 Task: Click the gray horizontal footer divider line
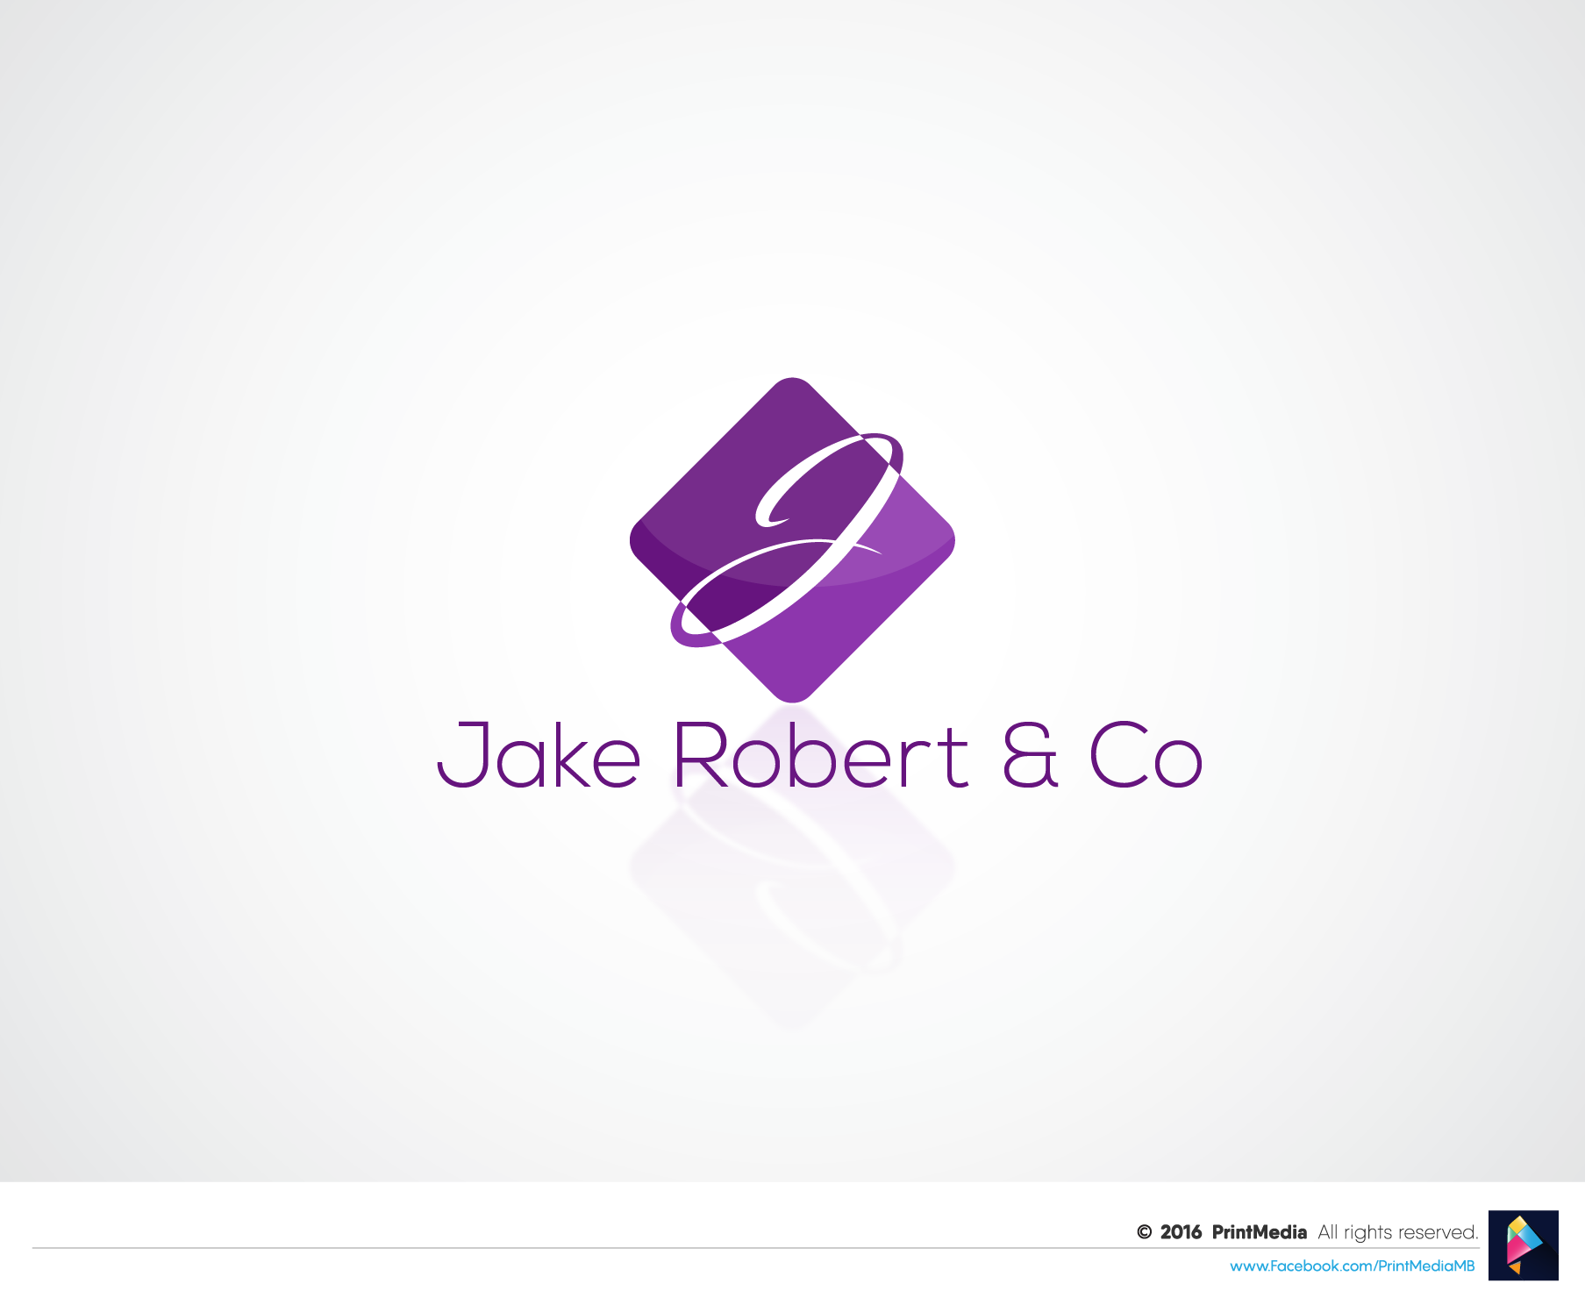pyautogui.click(x=702, y=1247)
